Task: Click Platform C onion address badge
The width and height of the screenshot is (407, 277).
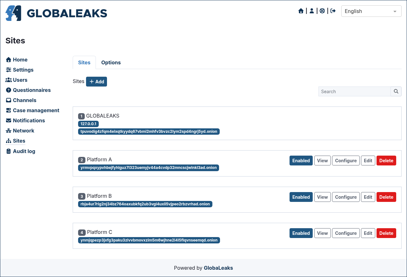Action: tap(149, 240)
